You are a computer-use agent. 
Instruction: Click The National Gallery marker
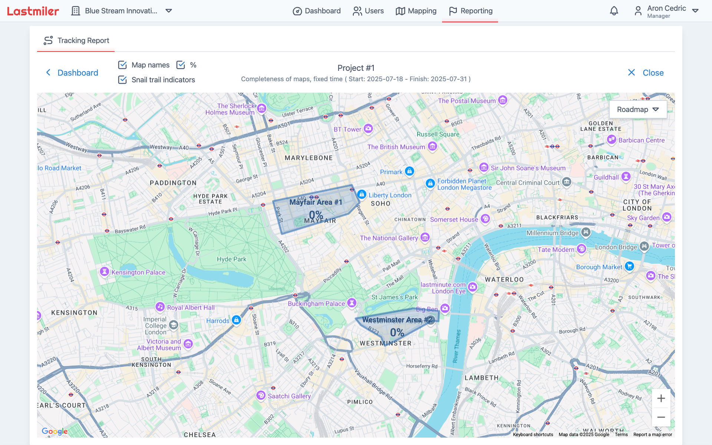tap(425, 237)
